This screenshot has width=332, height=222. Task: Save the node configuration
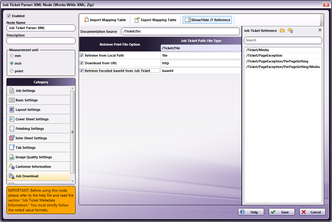coord(282,212)
